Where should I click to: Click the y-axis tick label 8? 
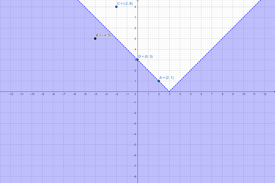(x=135, y=7)
